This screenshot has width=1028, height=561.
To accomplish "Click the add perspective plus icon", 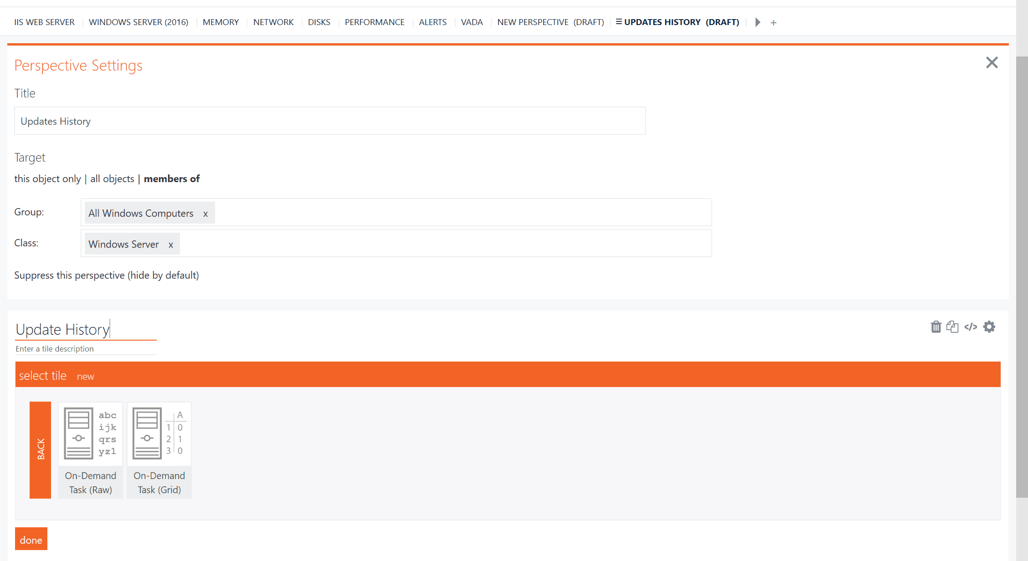I will pos(773,22).
